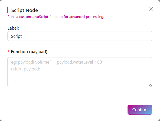
Task: Click the description text under the title
Action: (56, 17)
